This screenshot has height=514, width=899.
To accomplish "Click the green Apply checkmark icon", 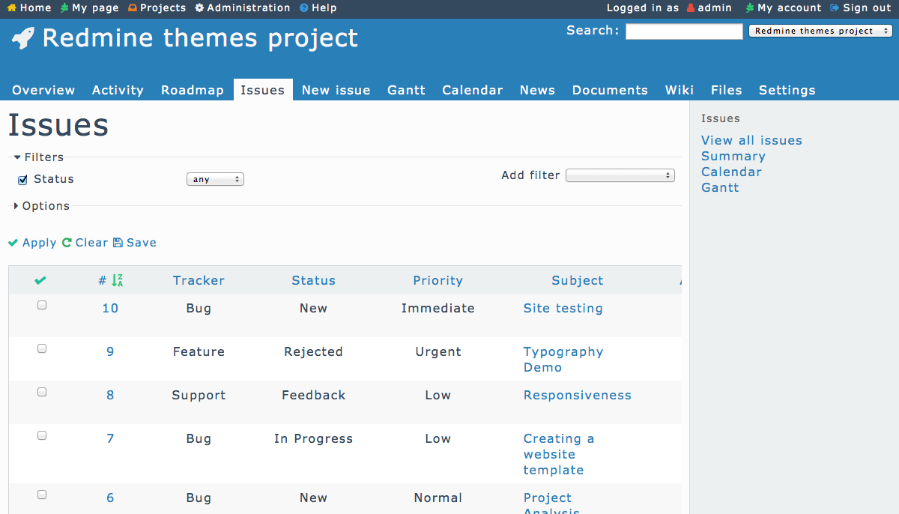I will coord(13,243).
